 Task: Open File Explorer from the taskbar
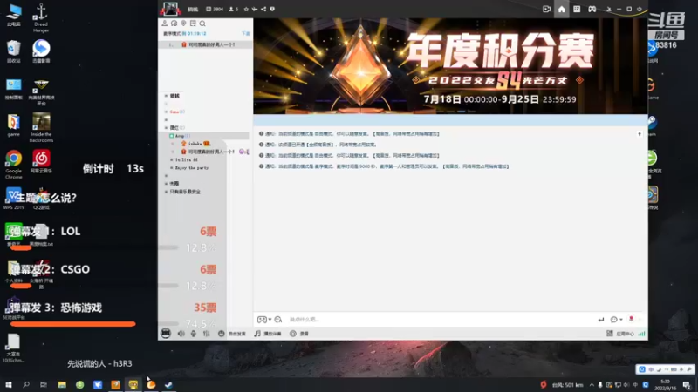click(x=62, y=384)
